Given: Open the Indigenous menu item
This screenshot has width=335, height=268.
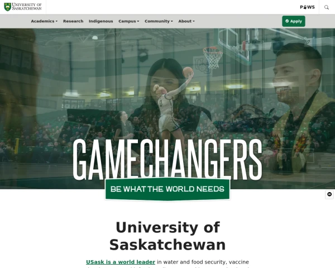Looking at the screenshot, I should point(101,21).
